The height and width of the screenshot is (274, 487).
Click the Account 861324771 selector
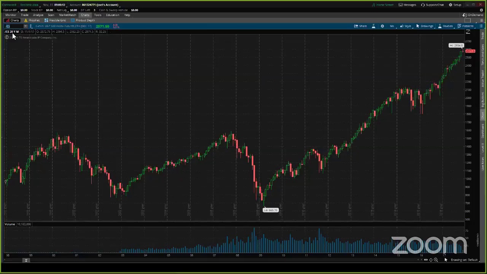[94, 5]
